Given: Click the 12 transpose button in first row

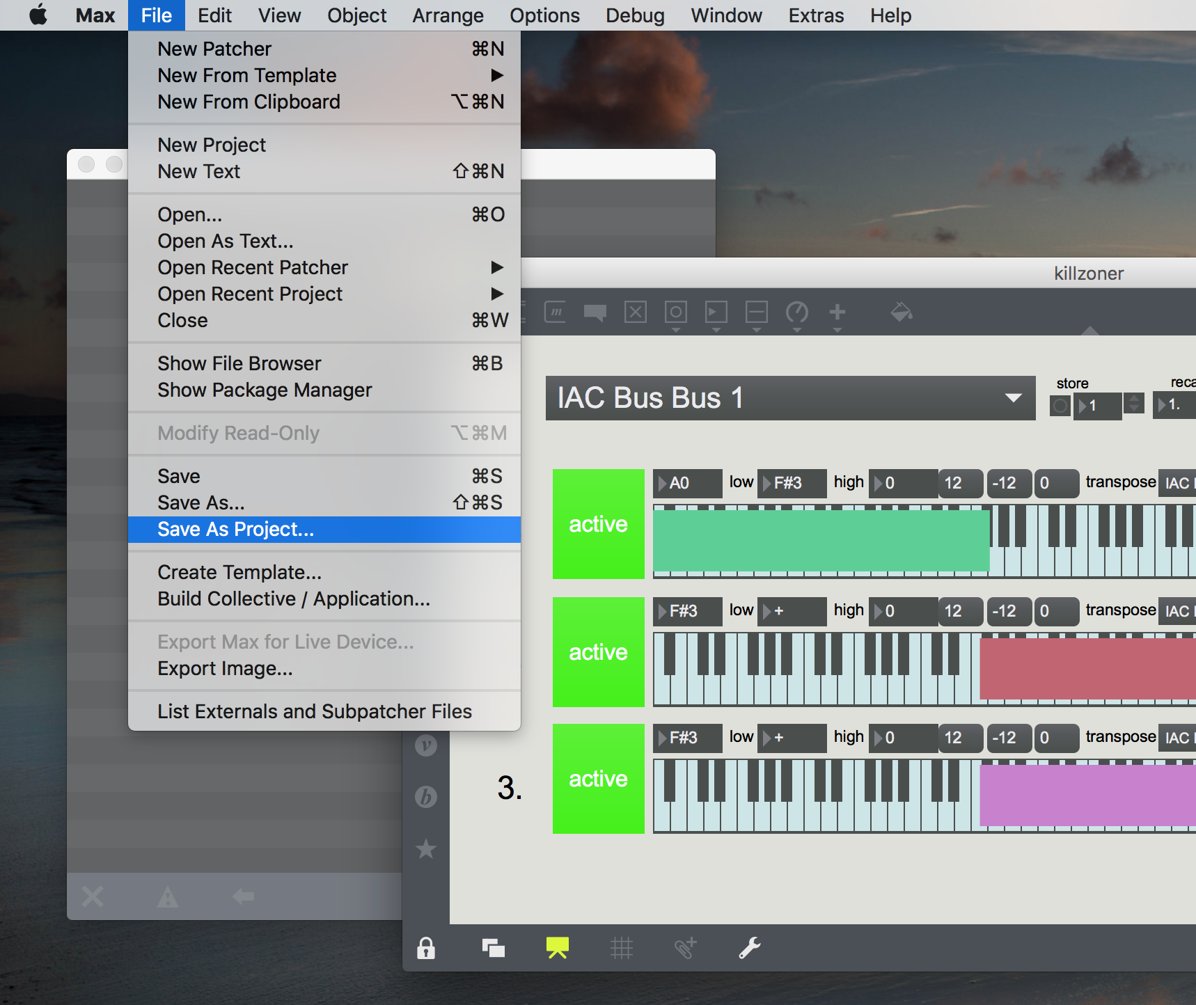Looking at the screenshot, I should (959, 483).
